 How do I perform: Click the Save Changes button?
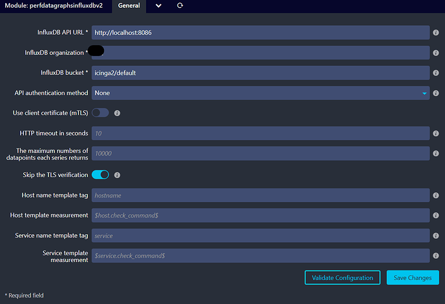(x=413, y=278)
